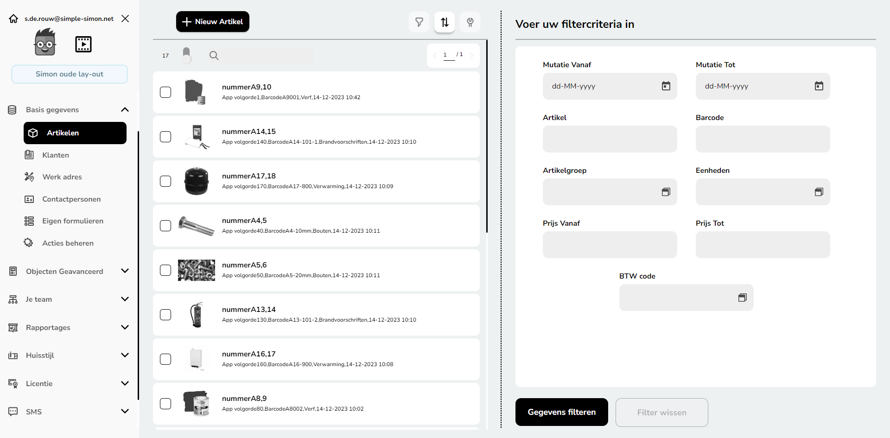This screenshot has height=438, width=890.
Task: Open the nummerA5,6 bolts thumbnail
Action: coord(197,270)
